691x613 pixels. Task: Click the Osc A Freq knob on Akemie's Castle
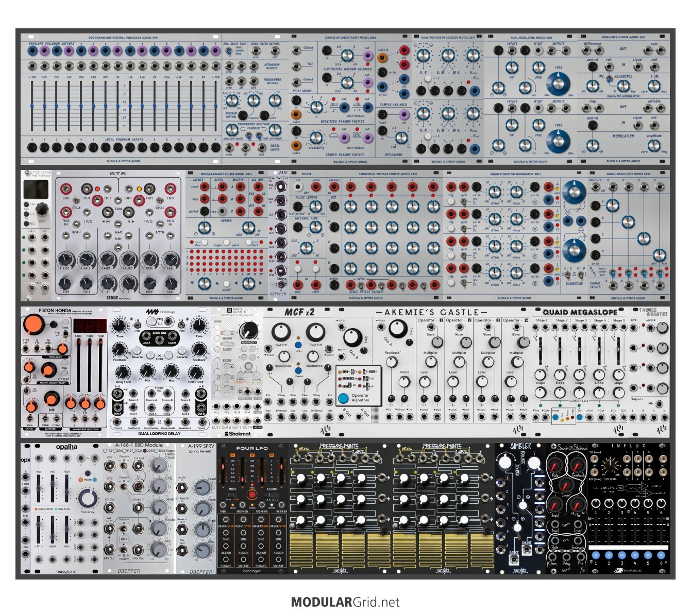[397, 329]
